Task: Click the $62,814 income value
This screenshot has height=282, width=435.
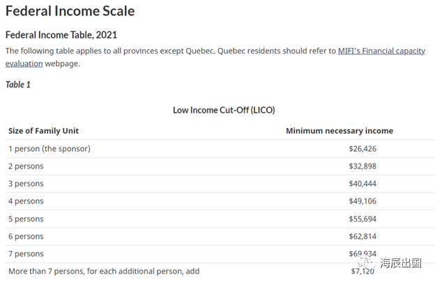Action: [362, 236]
